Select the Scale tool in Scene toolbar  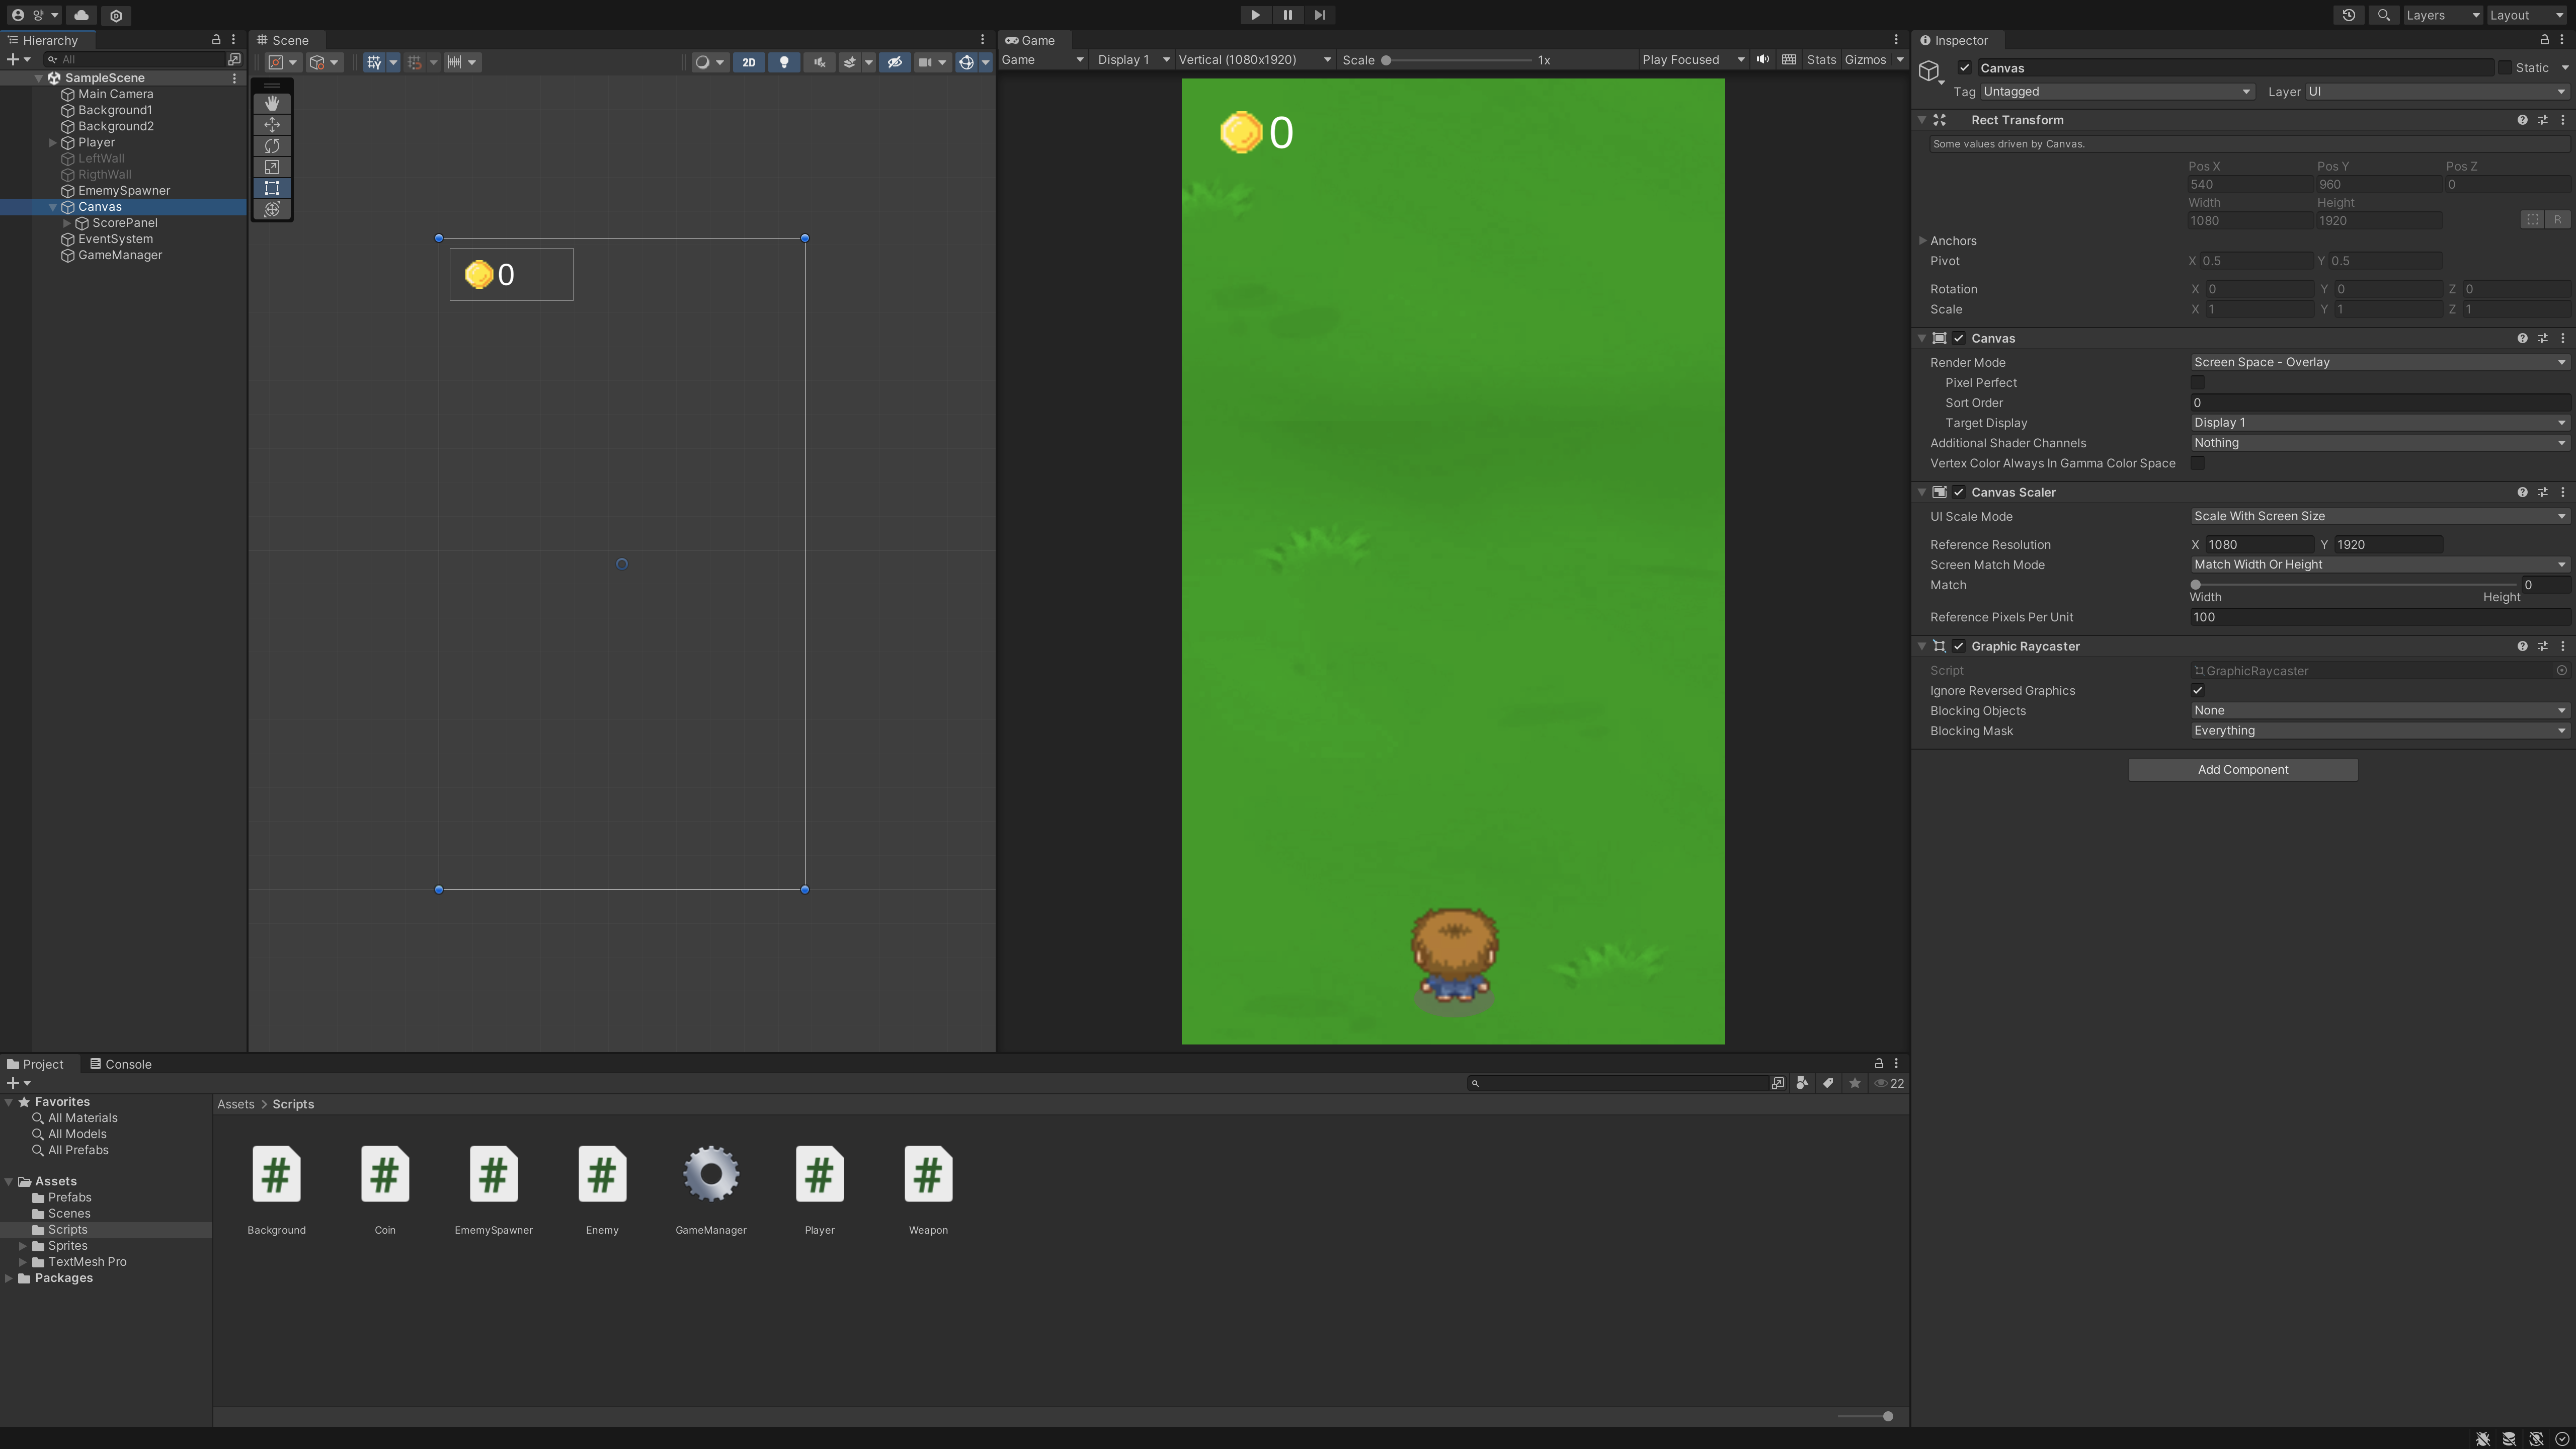(x=272, y=167)
